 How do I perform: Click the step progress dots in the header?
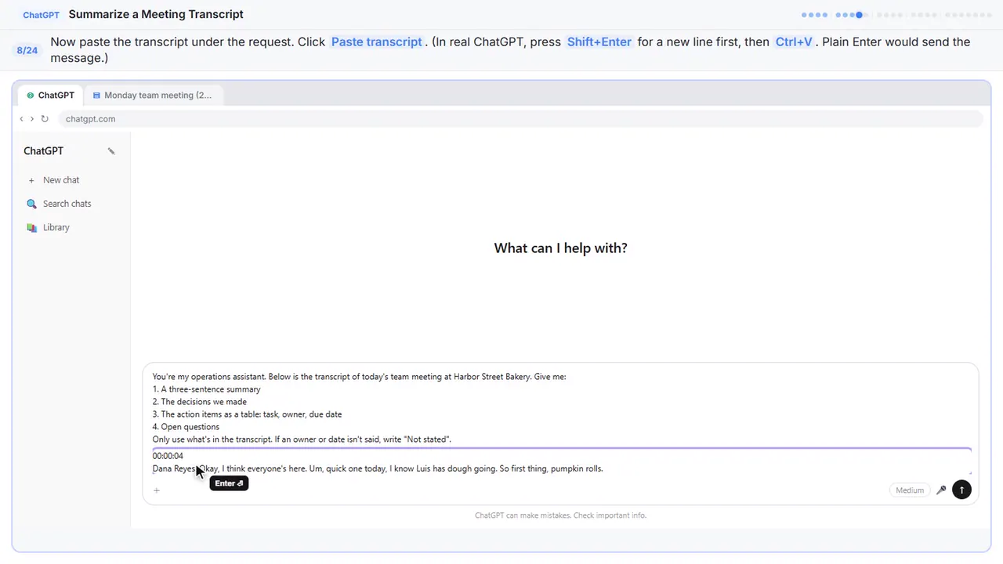[896, 15]
